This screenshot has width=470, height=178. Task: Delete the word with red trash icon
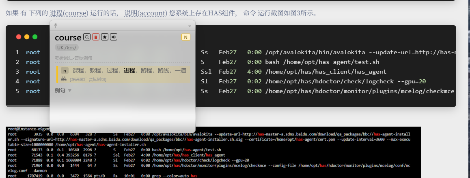[96, 37]
